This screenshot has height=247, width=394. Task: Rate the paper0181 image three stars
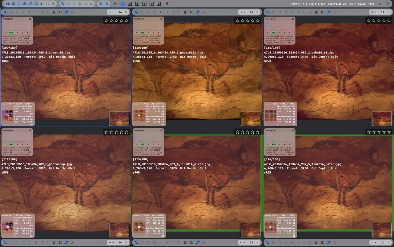(x=247, y=20)
